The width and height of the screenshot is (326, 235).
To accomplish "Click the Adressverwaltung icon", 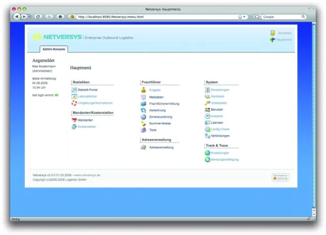I will 143,147.
